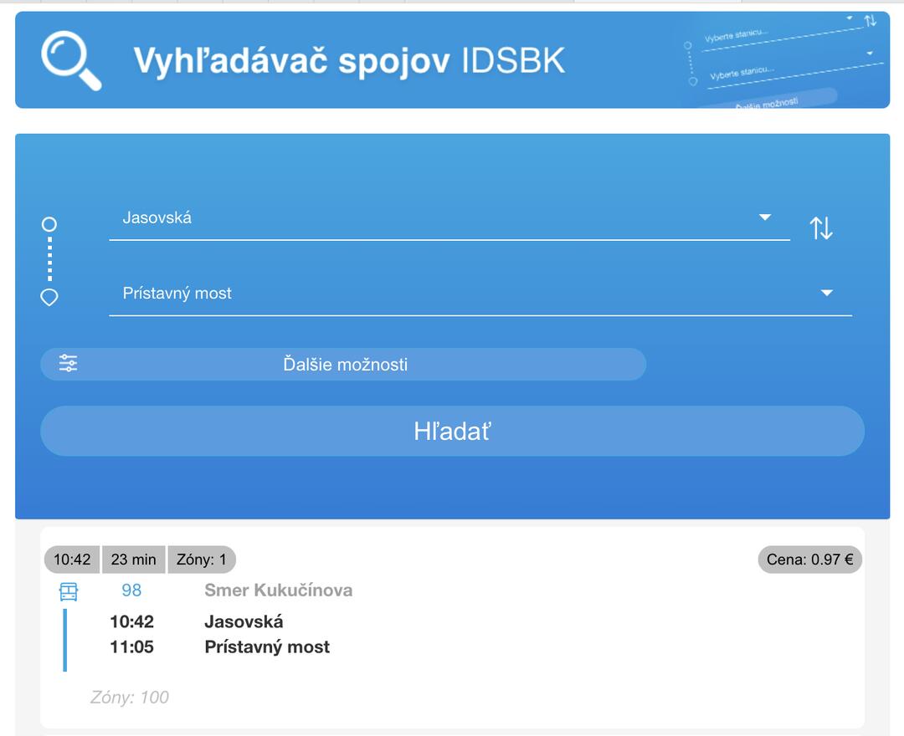Click the origin circle marker icon
The width and height of the screenshot is (904, 736).
pyautogui.click(x=49, y=224)
